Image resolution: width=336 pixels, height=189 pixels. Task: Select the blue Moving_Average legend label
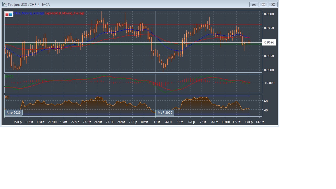point(29,13)
